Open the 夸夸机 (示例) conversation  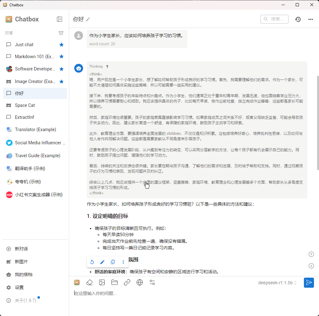point(35,182)
